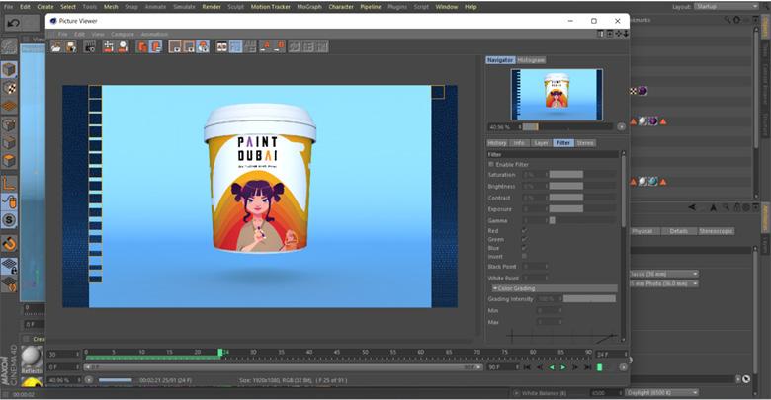Open the Details tab in attributes

(678, 231)
